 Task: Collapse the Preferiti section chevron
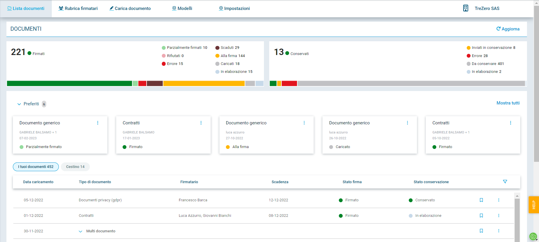tap(19, 104)
